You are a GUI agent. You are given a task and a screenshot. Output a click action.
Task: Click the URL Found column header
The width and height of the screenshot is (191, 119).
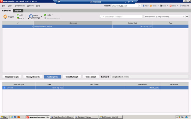(94, 84)
